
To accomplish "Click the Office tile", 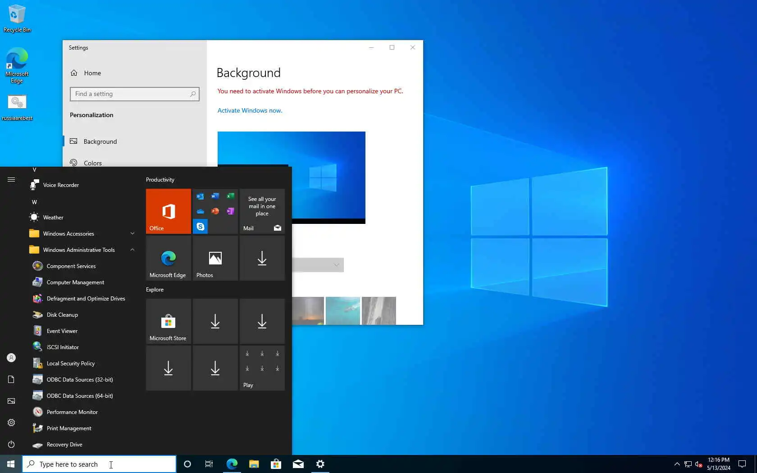I will (169, 211).
